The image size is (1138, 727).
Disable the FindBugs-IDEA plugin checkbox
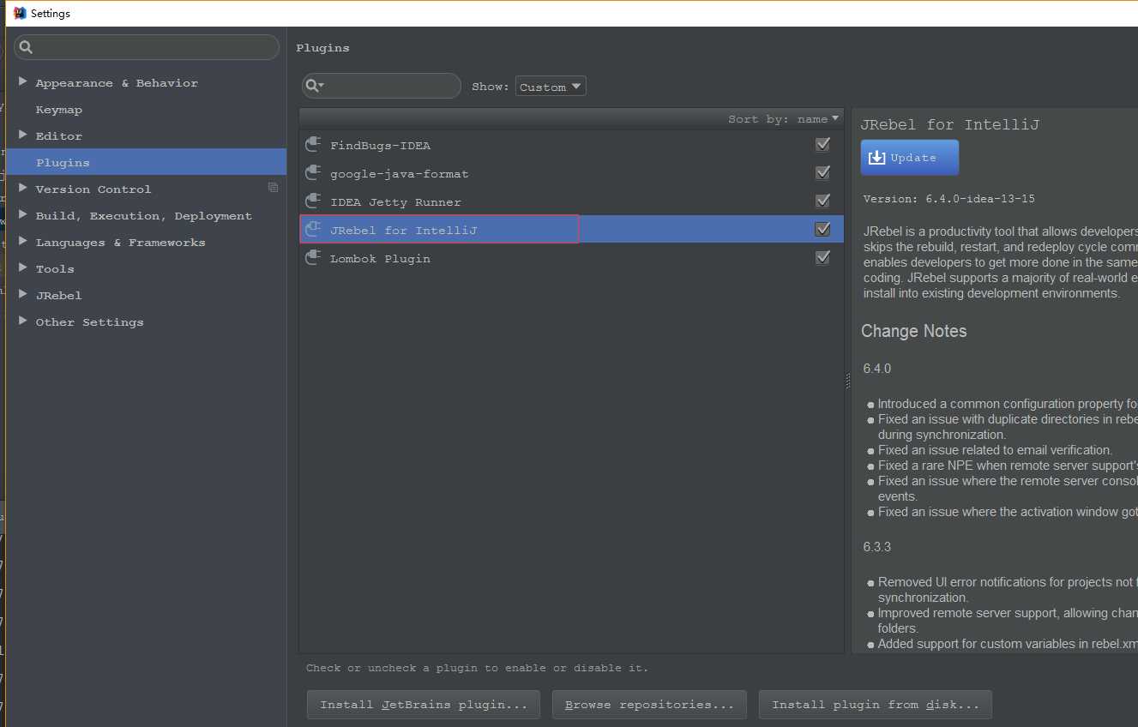[x=822, y=145]
